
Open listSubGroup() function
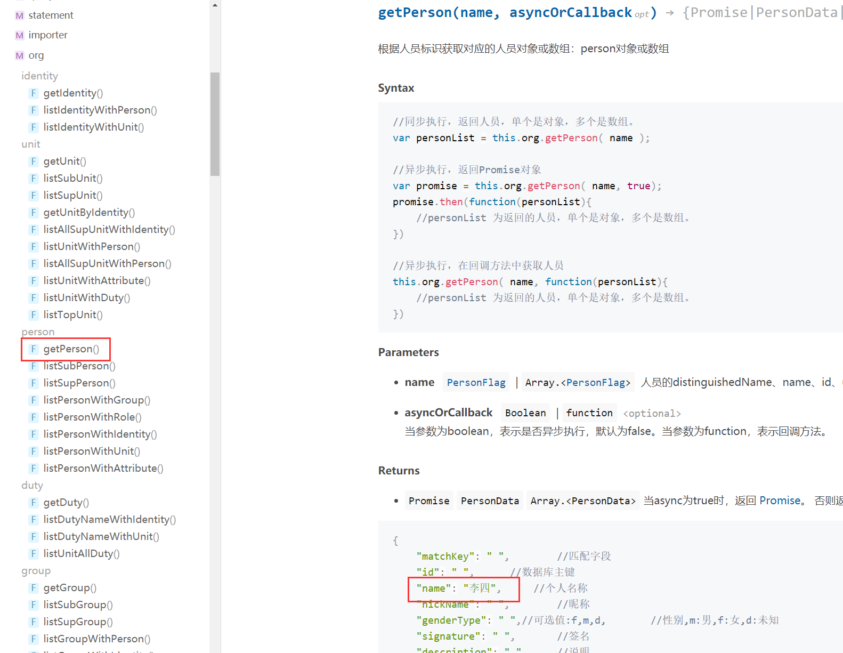click(x=78, y=604)
